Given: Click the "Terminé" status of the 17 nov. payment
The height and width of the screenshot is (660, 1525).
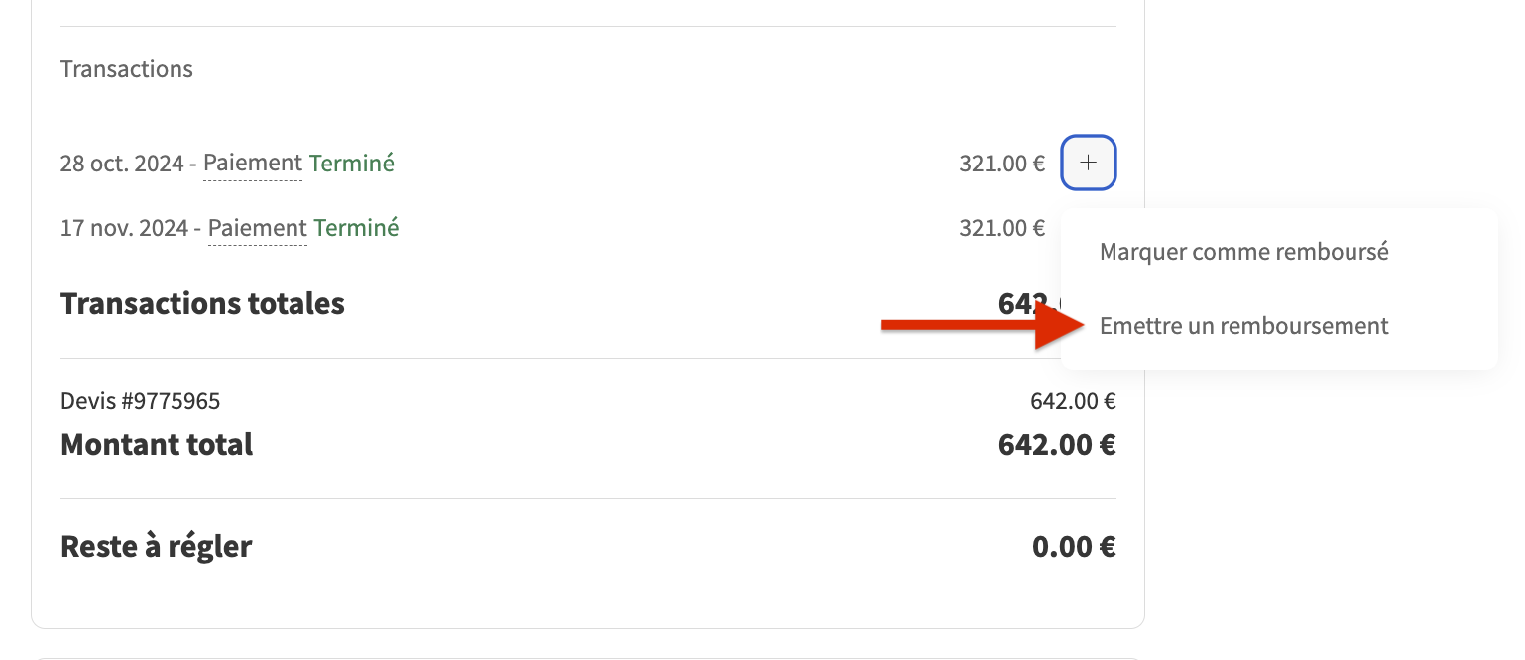Looking at the screenshot, I should (x=356, y=228).
